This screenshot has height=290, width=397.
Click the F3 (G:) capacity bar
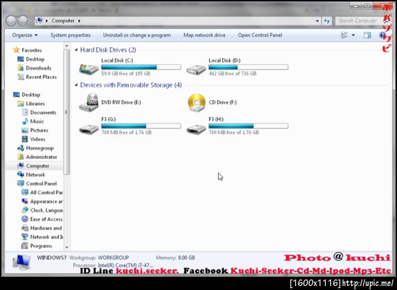141,126
